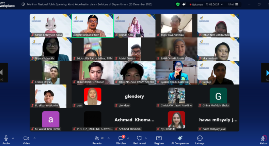This screenshot has width=269, height=146.
Task: Click the AI sparkle icon in top bar
Action: coord(184,4)
